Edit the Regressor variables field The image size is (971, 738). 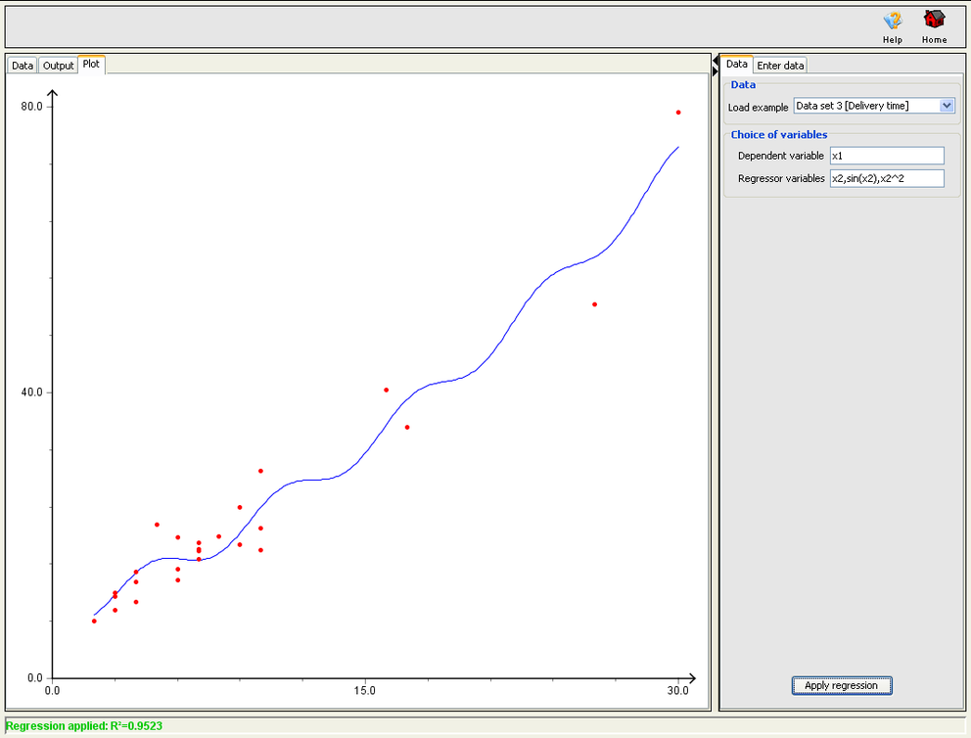(x=886, y=178)
